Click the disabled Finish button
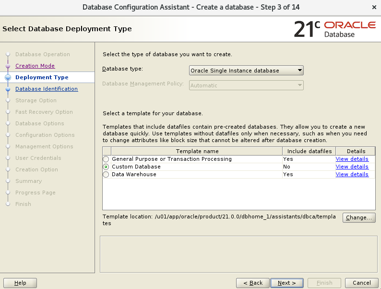Image resolution: width=381 pixels, height=289 pixels. pyautogui.click(x=324, y=283)
